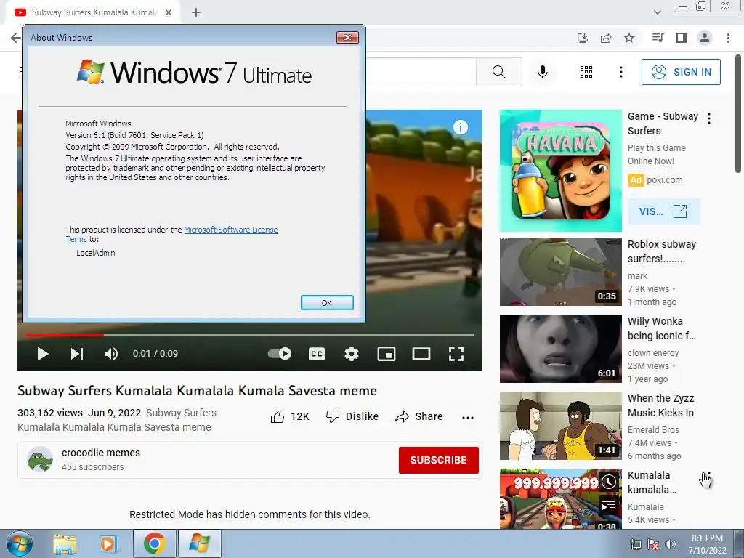The width and height of the screenshot is (744, 558).
Task: Mute the video volume
Action: point(111,354)
